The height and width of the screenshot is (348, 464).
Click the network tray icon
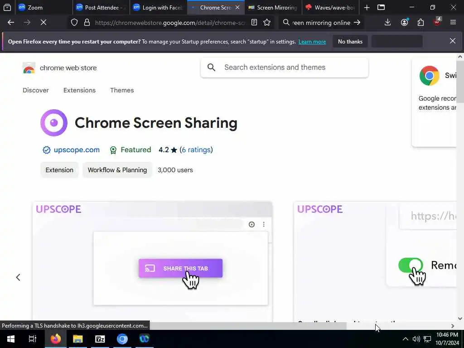pyautogui.click(x=427, y=339)
